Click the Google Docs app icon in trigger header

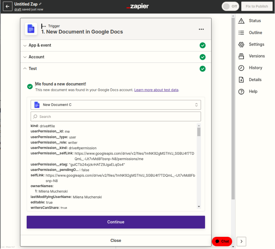point(31,29)
